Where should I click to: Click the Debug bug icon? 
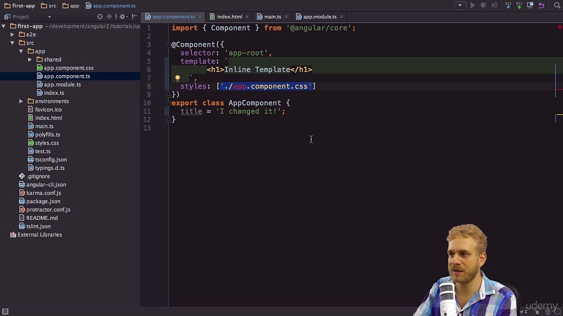click(x=483, y=5)
